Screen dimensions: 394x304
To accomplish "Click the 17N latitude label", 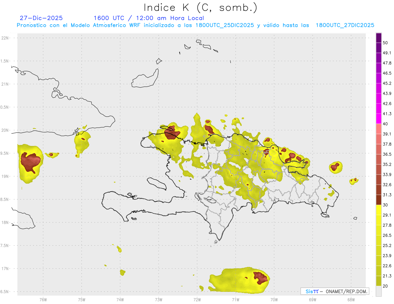I will [x=6, y=269].
